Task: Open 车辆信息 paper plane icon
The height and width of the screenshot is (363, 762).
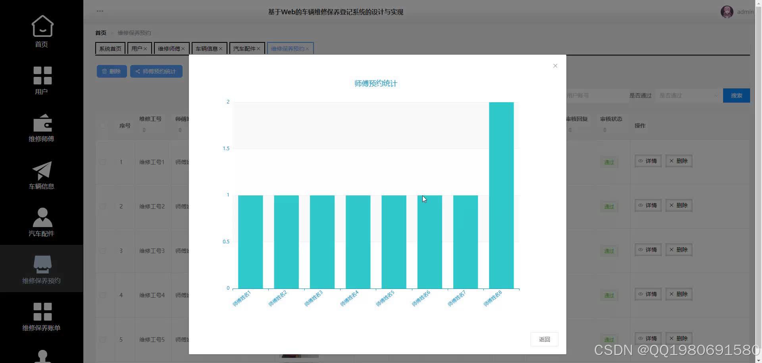Action: pyautogui.click(x=42, y=170)
